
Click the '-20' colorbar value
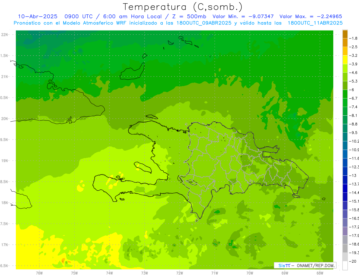pyautogui.click(x=353, y=261)
